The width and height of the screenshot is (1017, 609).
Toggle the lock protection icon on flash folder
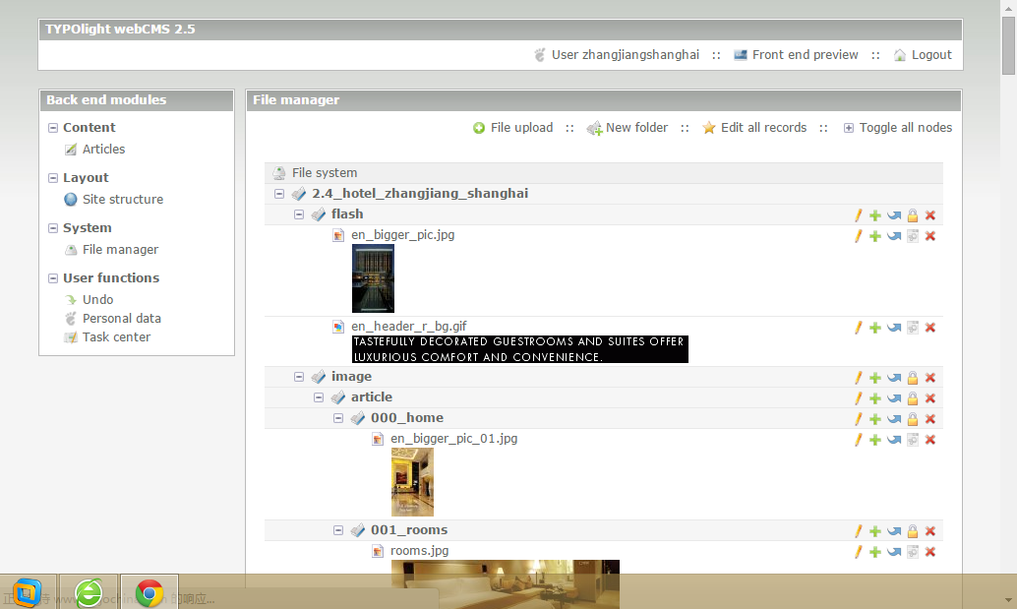(913, 215)
